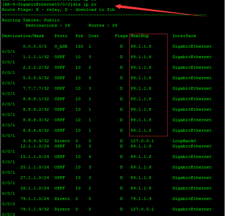Click the 'Interface' column header
The height and width of the screenshot is (216, 225).
click(x=184, y=36)
